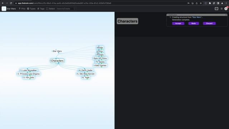Open the Pins list
This screenshot has width=229, height=129.
pyautogui.click(x=22, y=9)
